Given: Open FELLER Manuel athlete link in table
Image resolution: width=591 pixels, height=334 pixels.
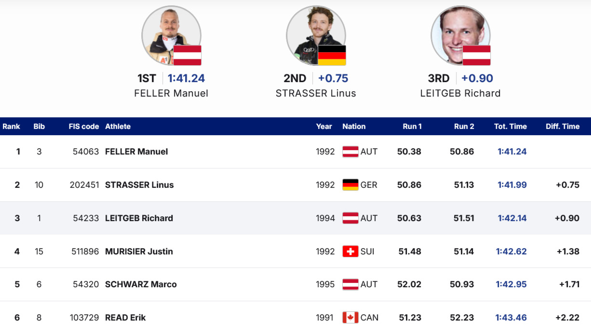Looking at the screenshot, I should (136, 152).
